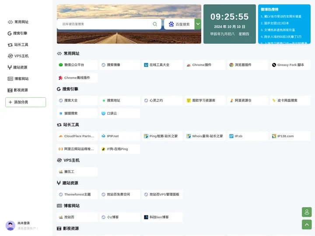Click the Ping检测-站长之家 icon
The width and height of the screenshot is (315, 236).
[x=146, y=136]
